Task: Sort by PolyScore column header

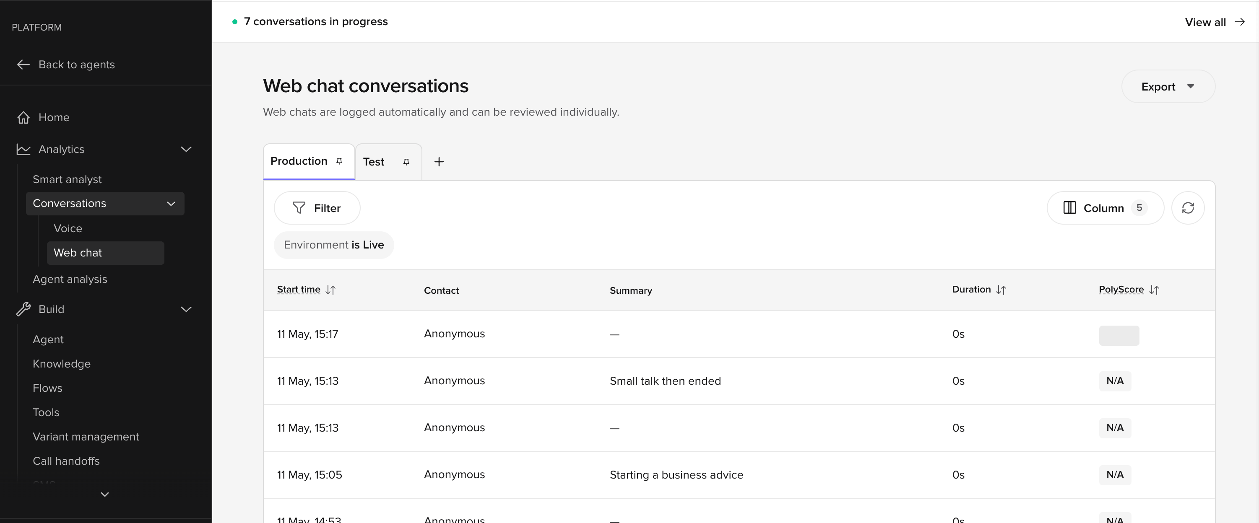Action: (x=1129, y=290)
